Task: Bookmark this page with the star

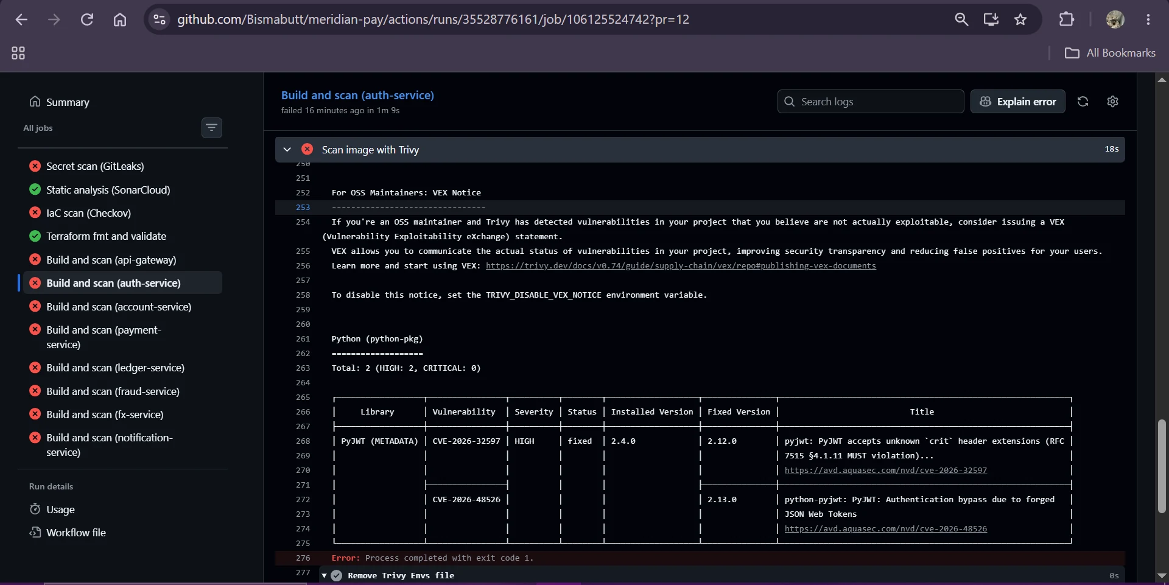Action: (x=1020, y=19)
